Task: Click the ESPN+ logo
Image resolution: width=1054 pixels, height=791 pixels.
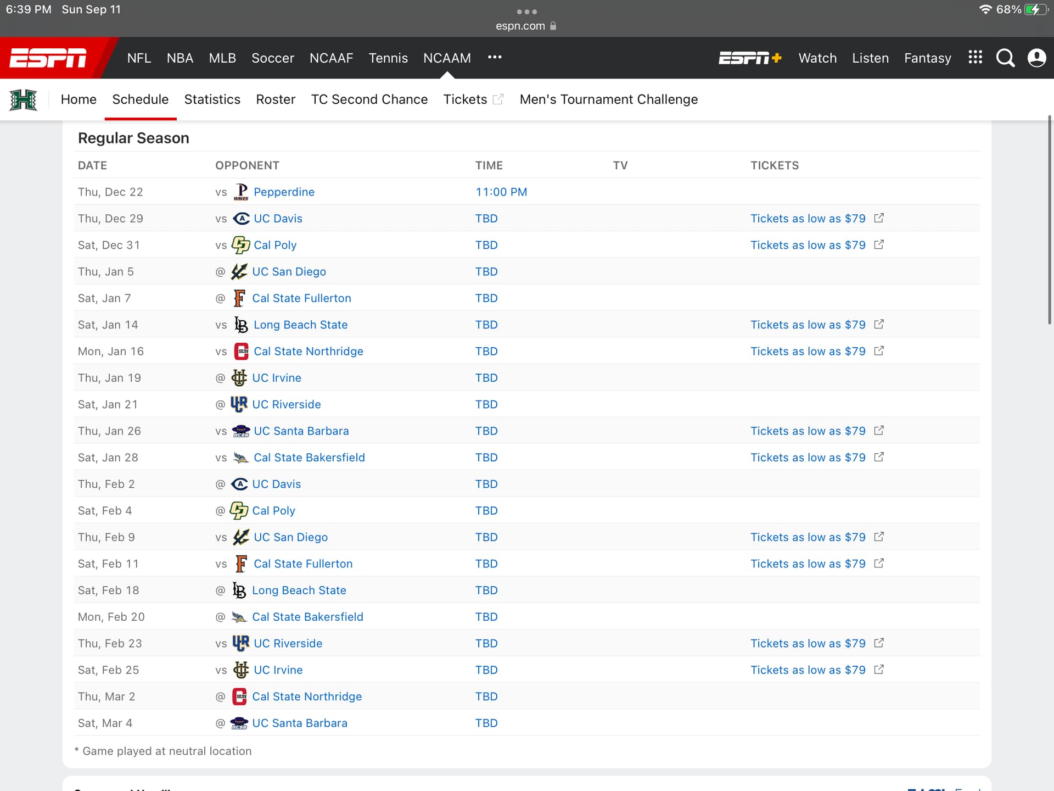Action: point(750,58)
